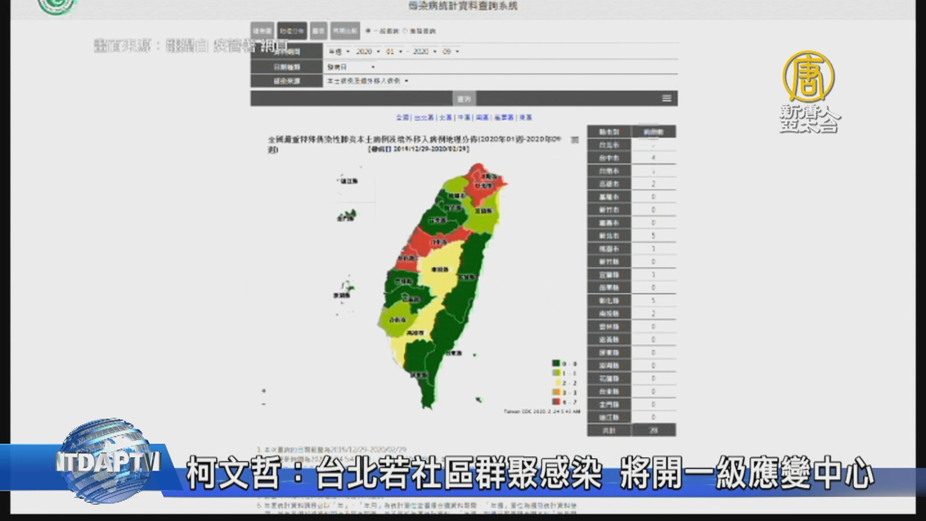Click the case count column header in table
The image size is (926, 521).
click(x=654, y=132)
